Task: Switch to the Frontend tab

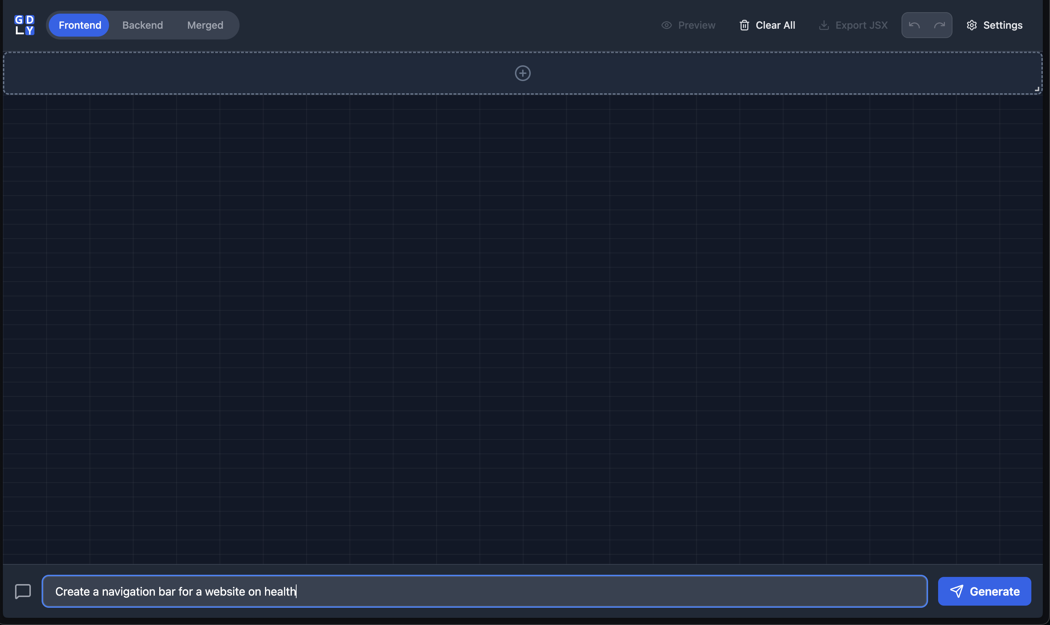Action: coord(80,25)
